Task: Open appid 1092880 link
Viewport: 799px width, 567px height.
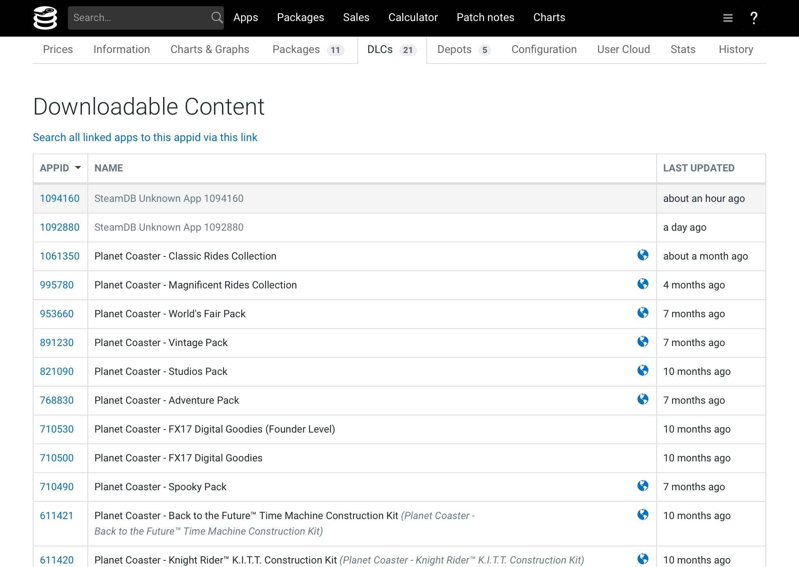Action: (x=60, y=227)
